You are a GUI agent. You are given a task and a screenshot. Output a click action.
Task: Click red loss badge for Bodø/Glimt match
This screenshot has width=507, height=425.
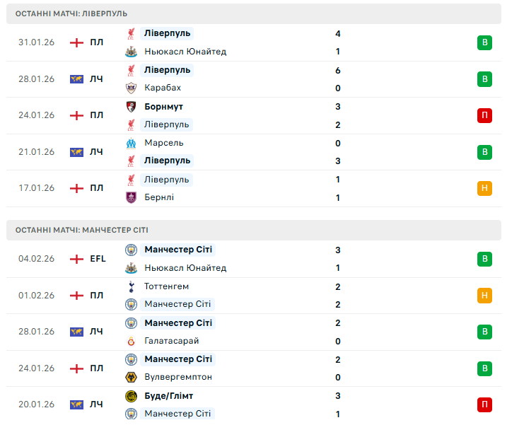[484, 404]
